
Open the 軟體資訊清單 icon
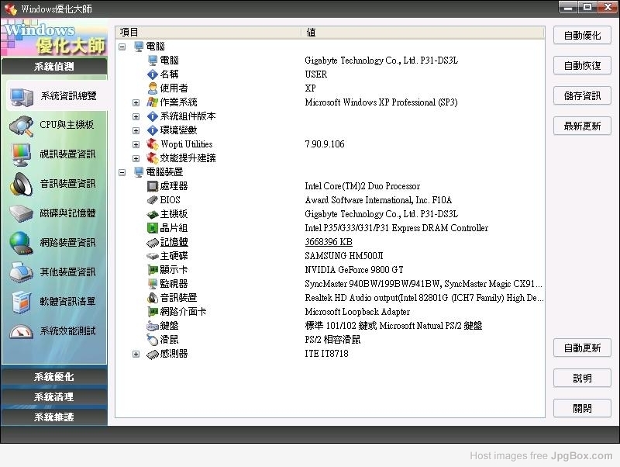[x=21, y=302]
